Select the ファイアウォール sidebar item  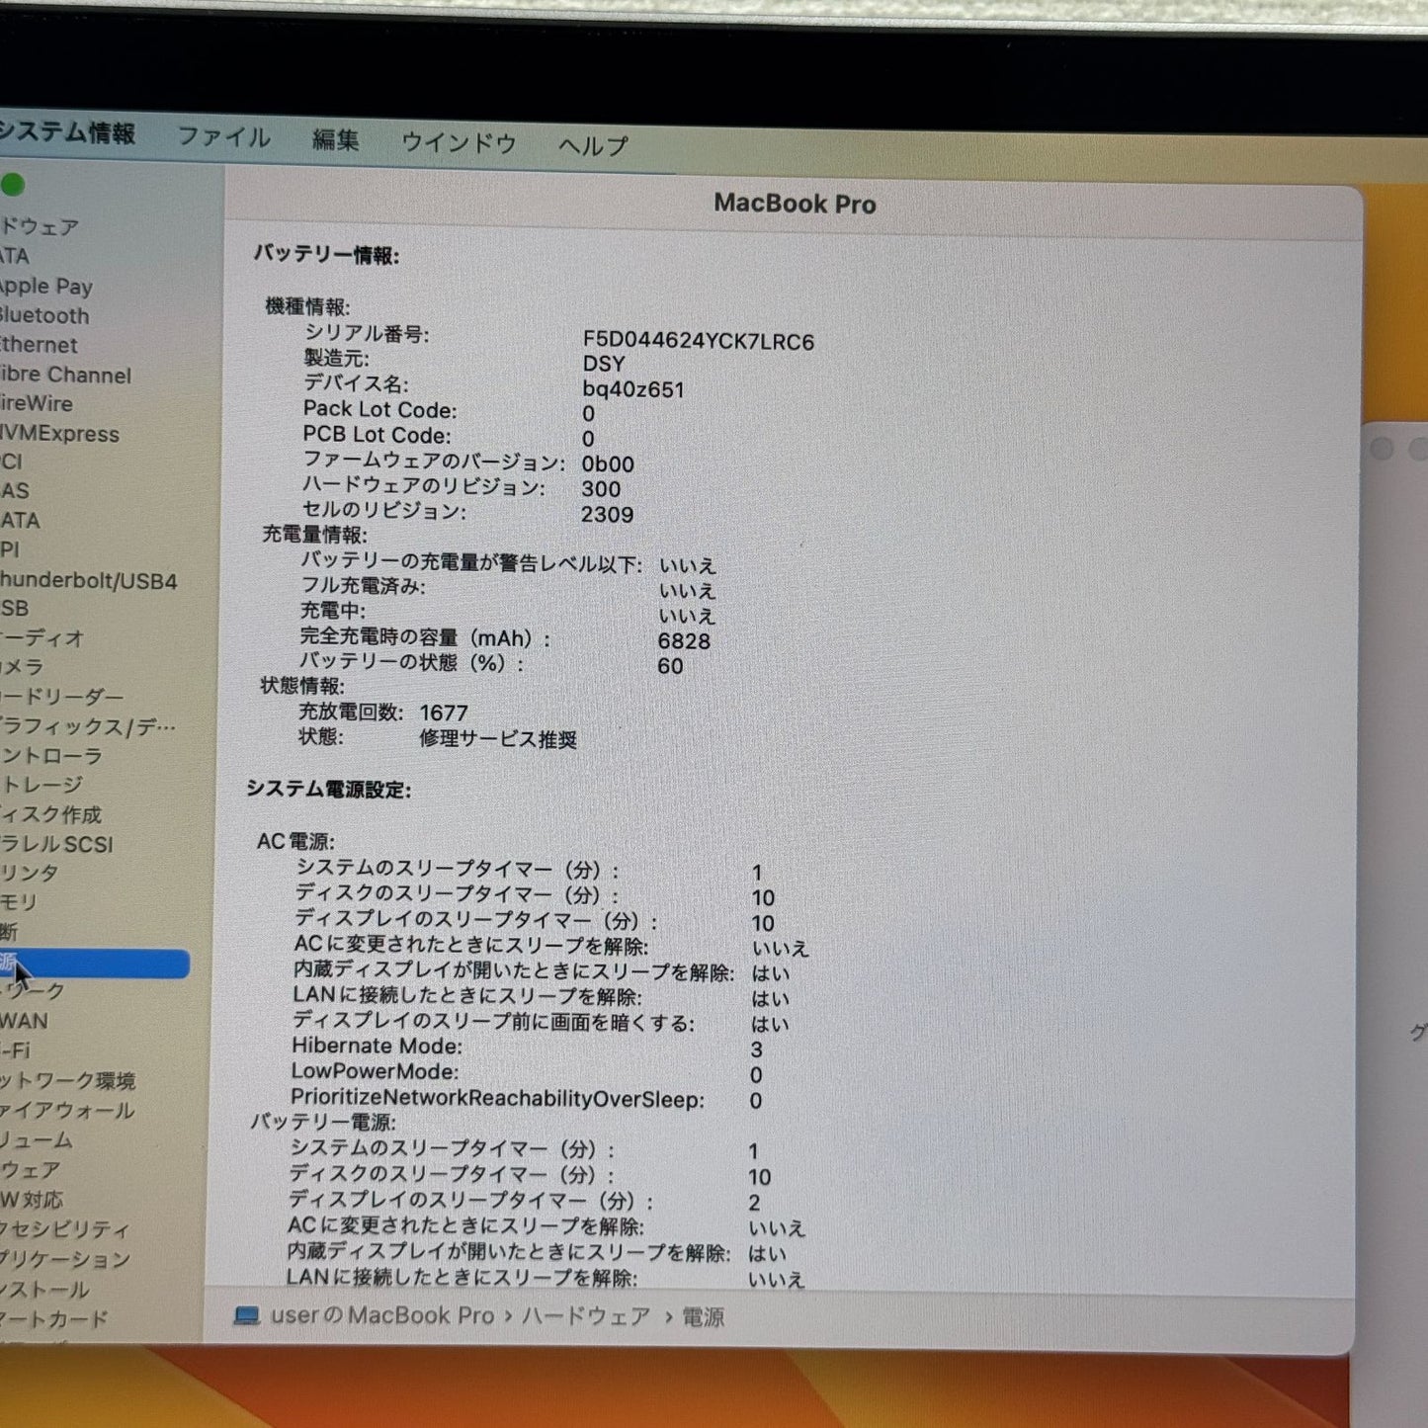point(67,1111)
